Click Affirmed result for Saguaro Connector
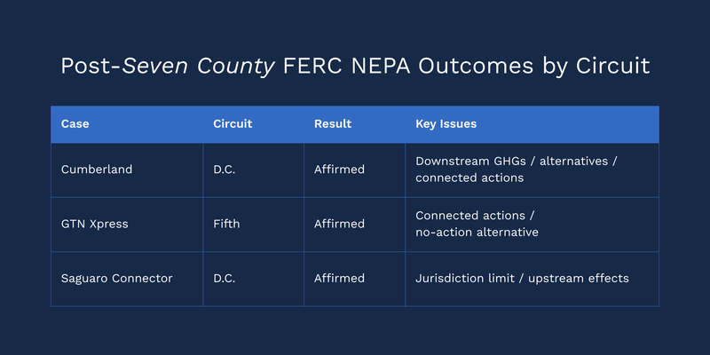710x355 pixels. click(x=339, y=279)
